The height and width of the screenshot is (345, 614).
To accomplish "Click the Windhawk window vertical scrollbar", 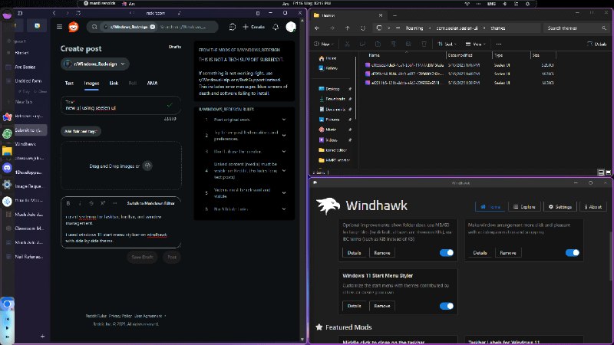I will 611,256.
